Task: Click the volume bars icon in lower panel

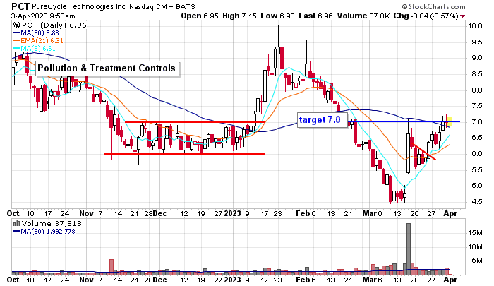Action: (17, 224)
